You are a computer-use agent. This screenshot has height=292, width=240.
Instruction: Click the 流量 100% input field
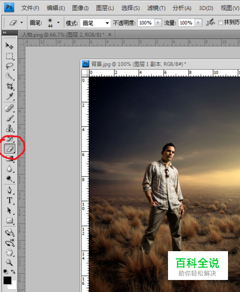click(186, 23)
